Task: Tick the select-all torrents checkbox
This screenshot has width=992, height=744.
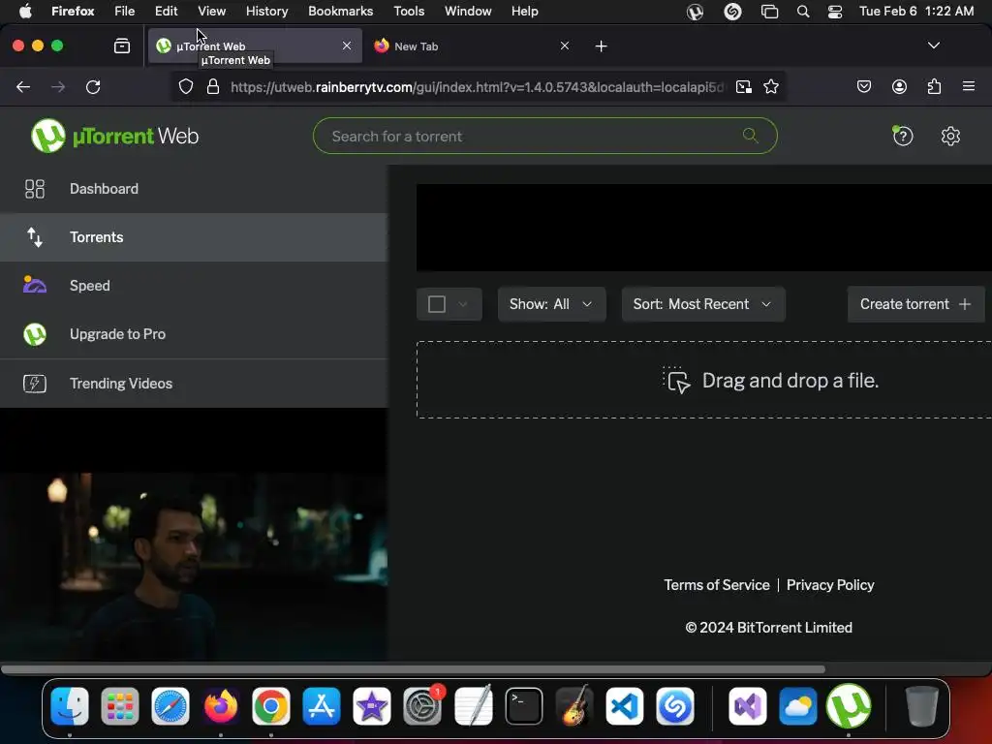Action: coord(437,304)
